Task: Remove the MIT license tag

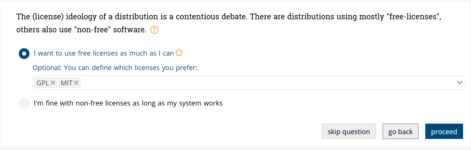Action: pyautogui.click(x=76, y=83)
